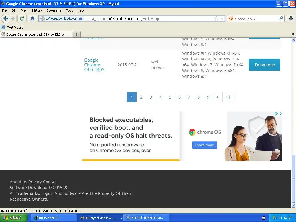Open the Bookmarks menu
Image resolution: width=296 pixels, height=222 pixels.
[x=54, y=10]
